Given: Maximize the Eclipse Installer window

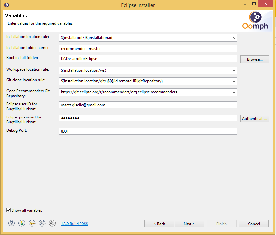Looking at the screenshot, I should [254, 4].
